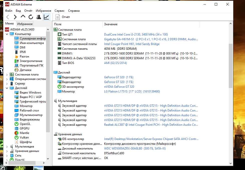Select the OpenGL Xbox-style icon
Screen dimensions: 245x170
[x=17, y=124]
